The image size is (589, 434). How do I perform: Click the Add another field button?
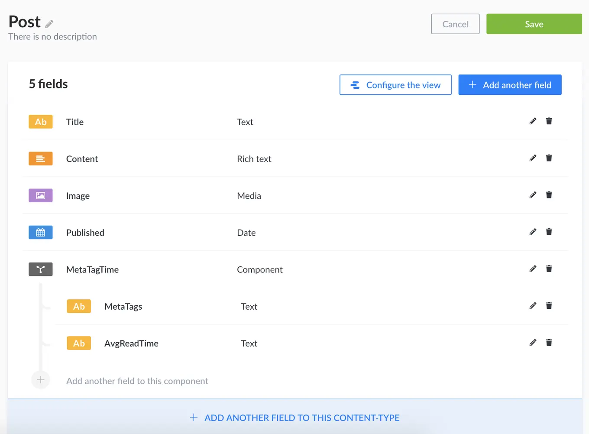pyautogui.click(x=509, y=85)
